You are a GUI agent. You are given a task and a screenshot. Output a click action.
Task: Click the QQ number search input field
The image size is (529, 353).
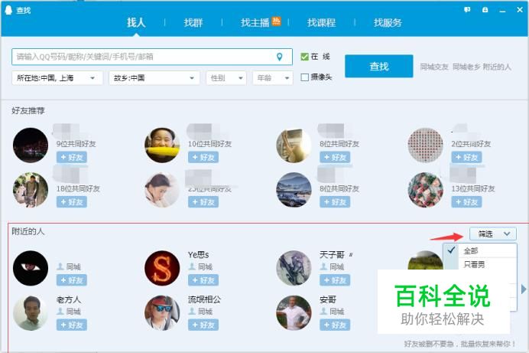(x=152, y=57)
